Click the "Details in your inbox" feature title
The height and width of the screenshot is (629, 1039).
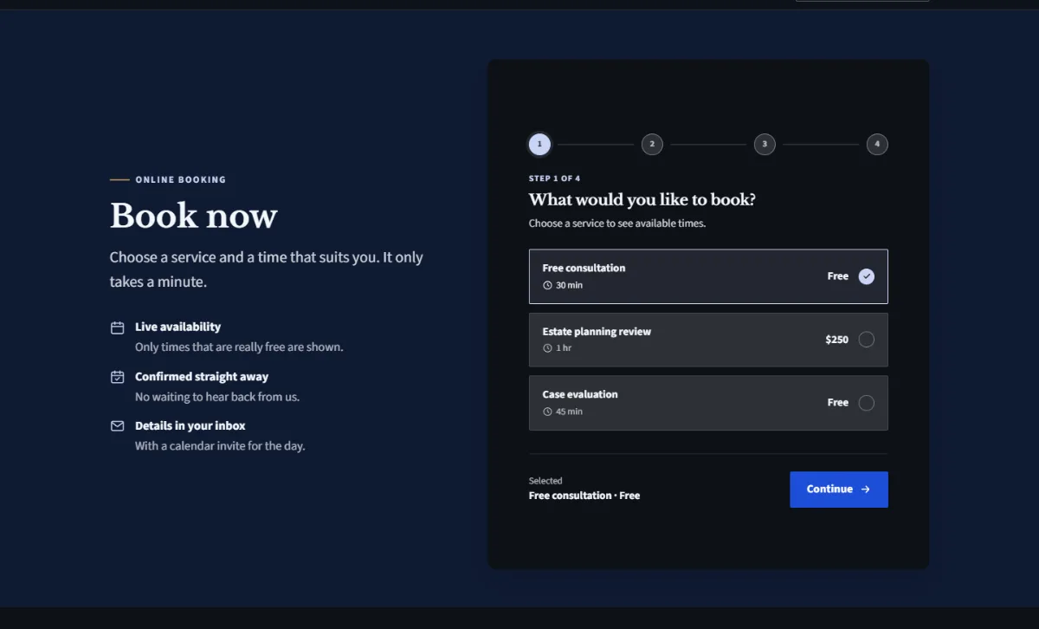pyautogui.click(x=190, y=426)
